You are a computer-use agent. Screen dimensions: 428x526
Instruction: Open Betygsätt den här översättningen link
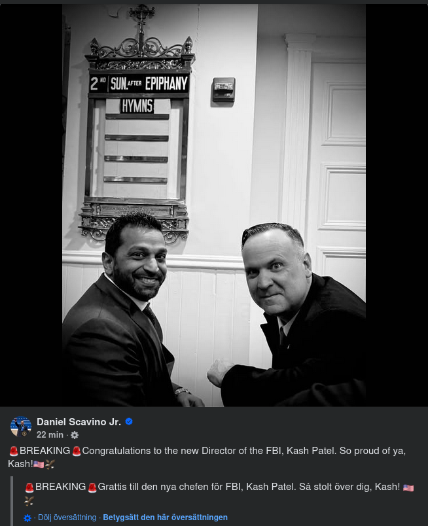[165, 517]
